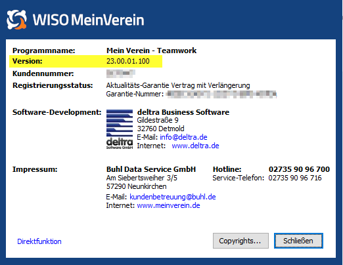Viewport: 343px width, 265px height.
Task: Click 'Aktualitäts-Garantie Vertrag mit Verlängerung' text
Action: coord(178,85)
